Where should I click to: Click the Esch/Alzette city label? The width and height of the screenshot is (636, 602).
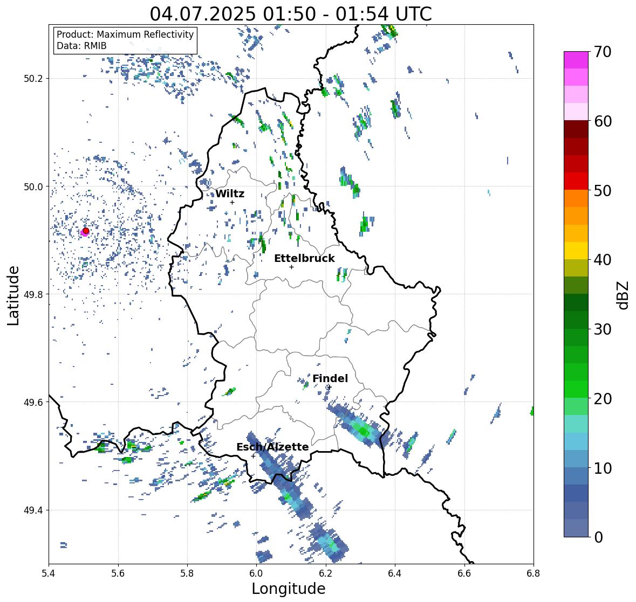272,447
